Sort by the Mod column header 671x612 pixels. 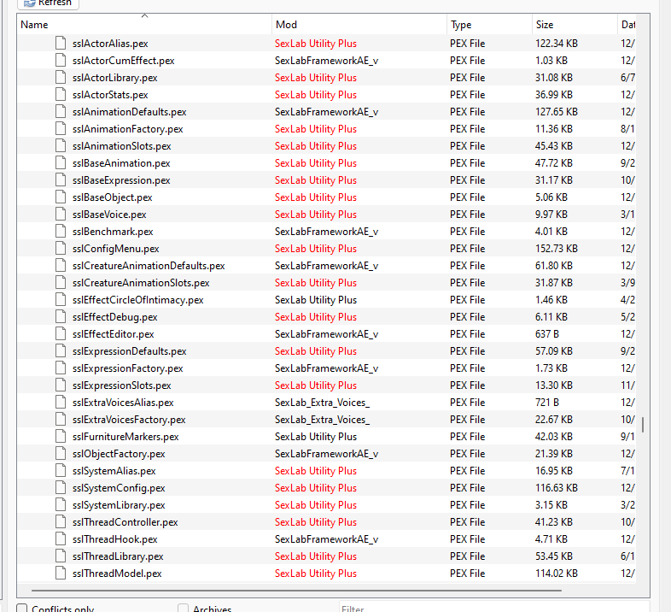tap(359, 25)
